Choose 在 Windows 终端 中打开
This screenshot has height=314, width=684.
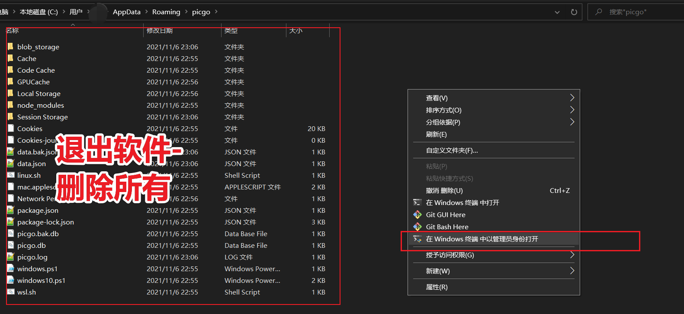click(494, 202)
